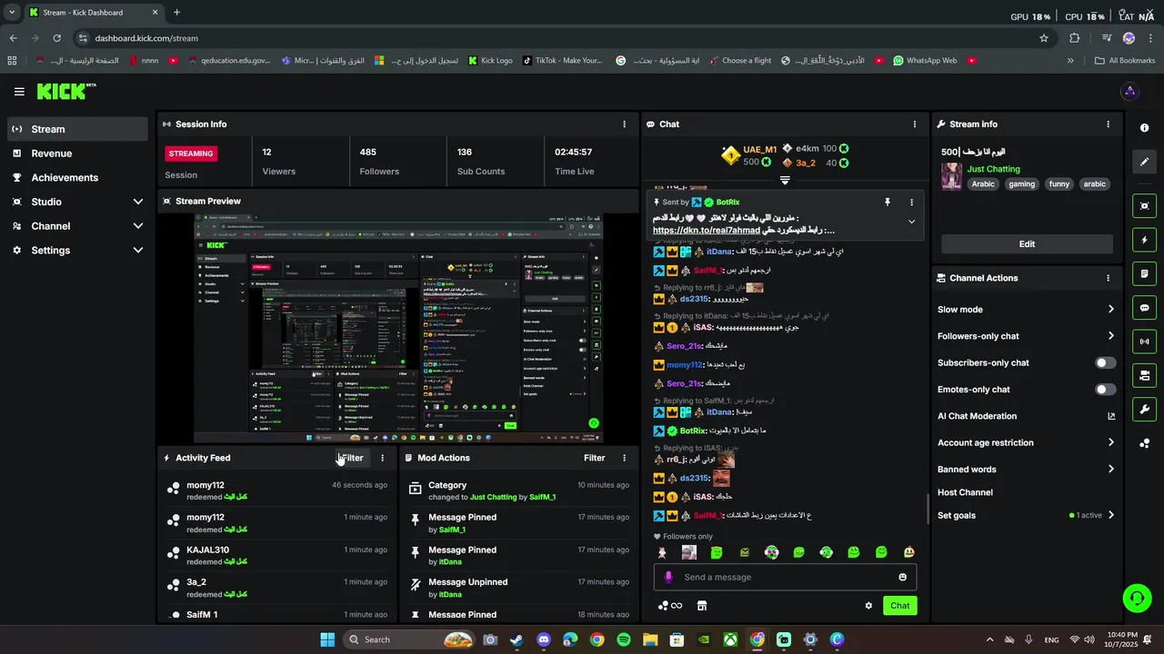Toggle Subscribers-only chat switch

[1105, 363]
